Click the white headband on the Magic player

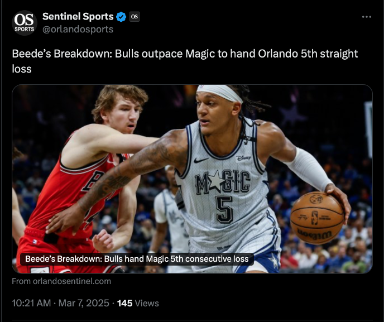coord(219,93)
